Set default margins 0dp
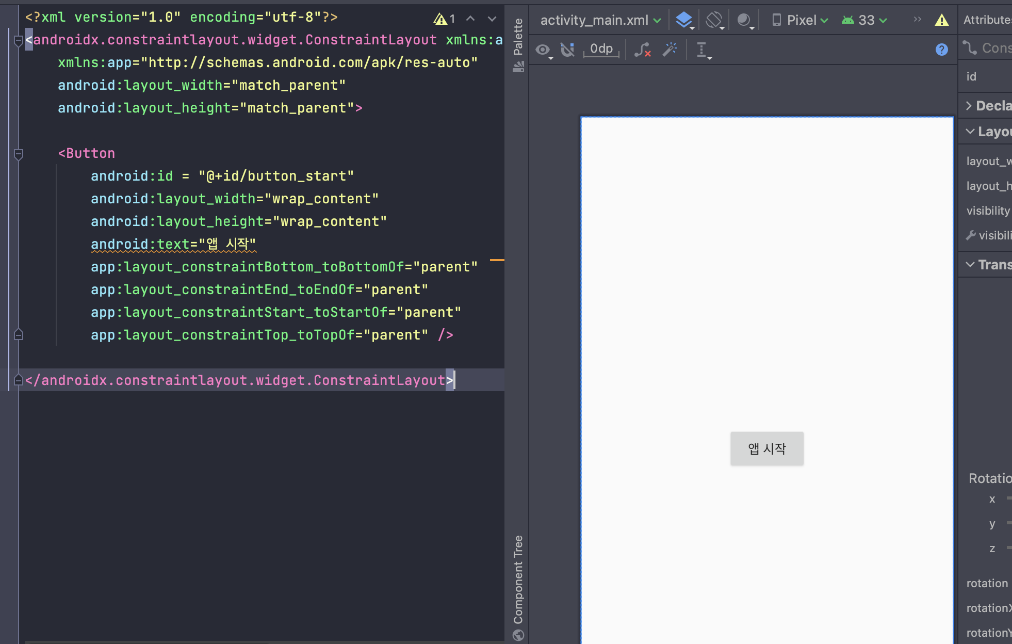This screenshot has height=644, width=1012. tap(601, 49)
